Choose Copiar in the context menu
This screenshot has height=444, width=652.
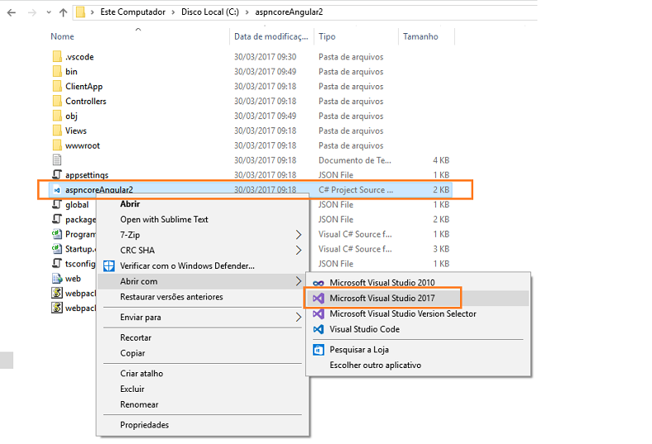pyautogui.click(x=203, y=353)
